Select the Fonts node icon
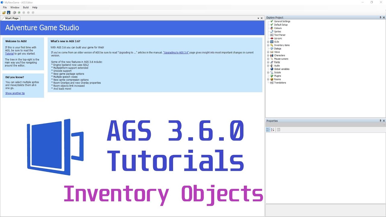386x217 pixels. point(272,62)
